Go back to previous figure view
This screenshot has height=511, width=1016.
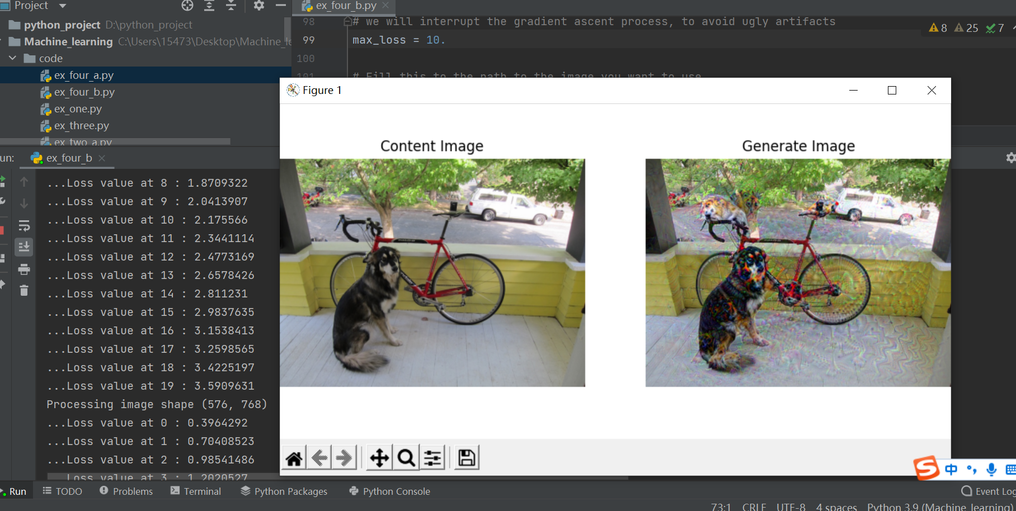click(x=319, y=458)
